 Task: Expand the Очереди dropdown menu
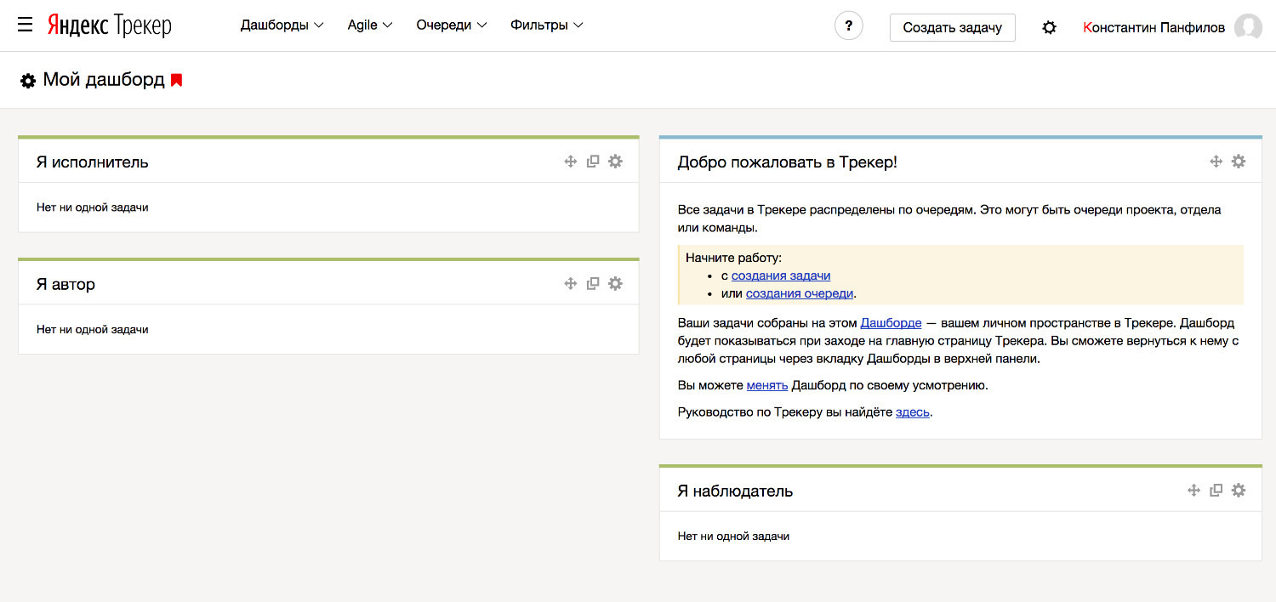tap(451, 26)
